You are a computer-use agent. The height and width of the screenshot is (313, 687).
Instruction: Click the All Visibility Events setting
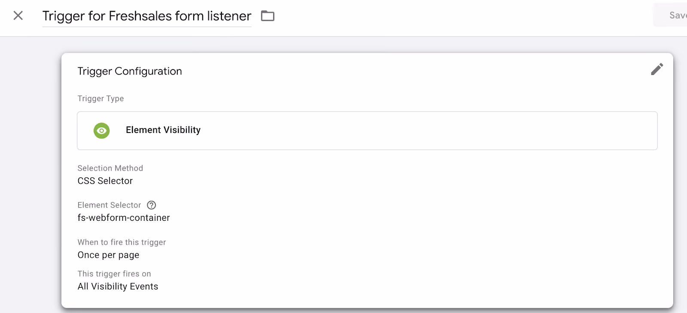tap(118, 286)
